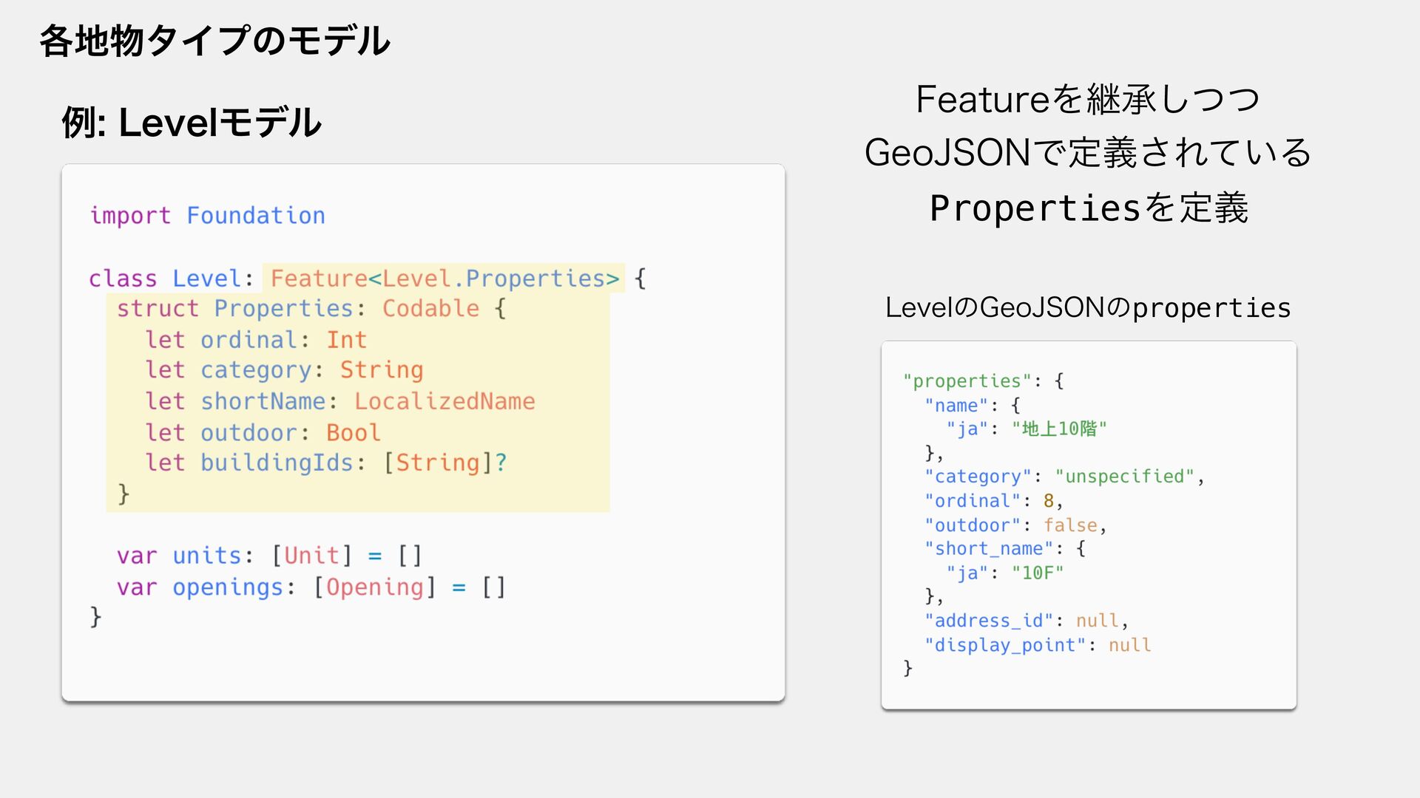1420x798 pixels.
Task: Click the 'let category: String' line
Action: 284,369
